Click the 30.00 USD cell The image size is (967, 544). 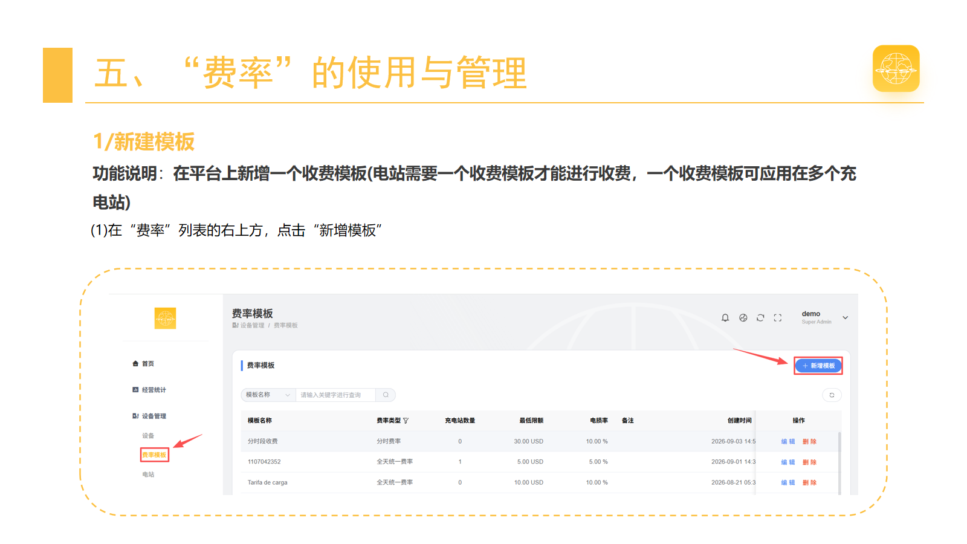(529, 441)
